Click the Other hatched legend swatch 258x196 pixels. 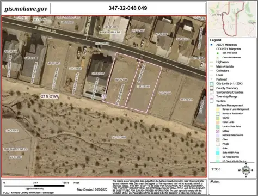pyautogui.click(x=218, y=139)
